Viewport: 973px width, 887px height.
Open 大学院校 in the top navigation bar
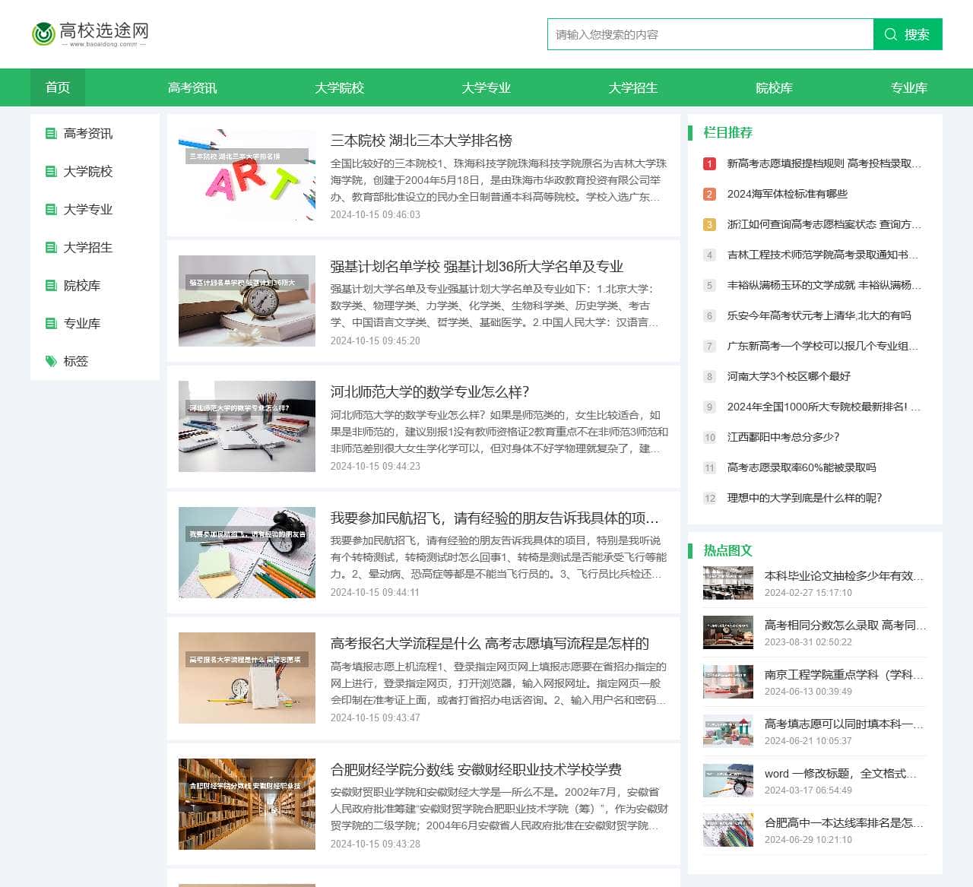click(x=340, y=87)
